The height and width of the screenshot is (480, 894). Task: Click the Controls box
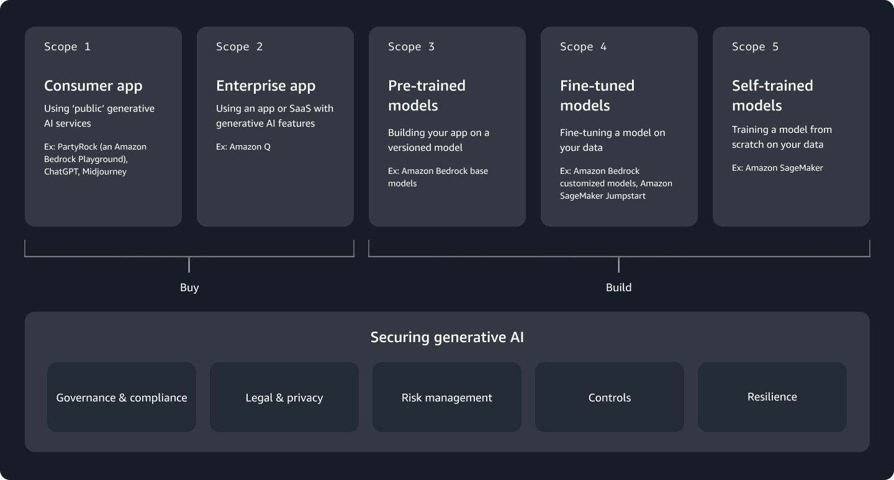610,397
